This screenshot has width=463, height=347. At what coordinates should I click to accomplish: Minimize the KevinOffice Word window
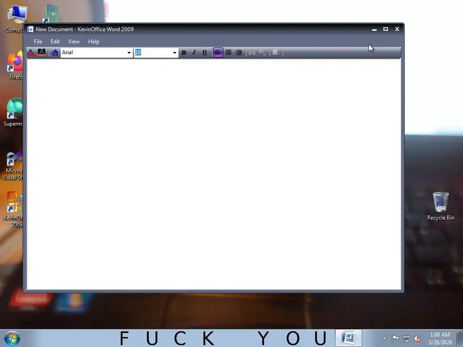pyautogui.click(x=374, y=29)
